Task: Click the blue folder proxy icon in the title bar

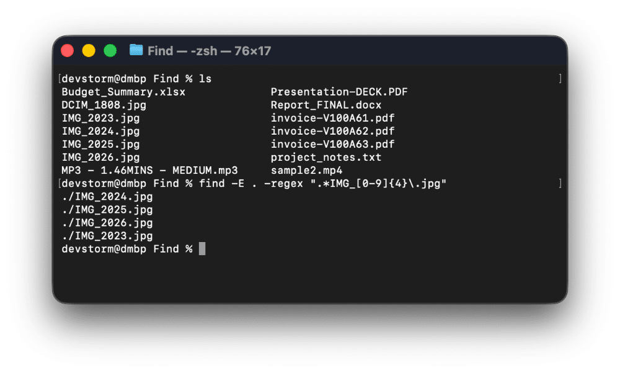Action: coord(138,50)
